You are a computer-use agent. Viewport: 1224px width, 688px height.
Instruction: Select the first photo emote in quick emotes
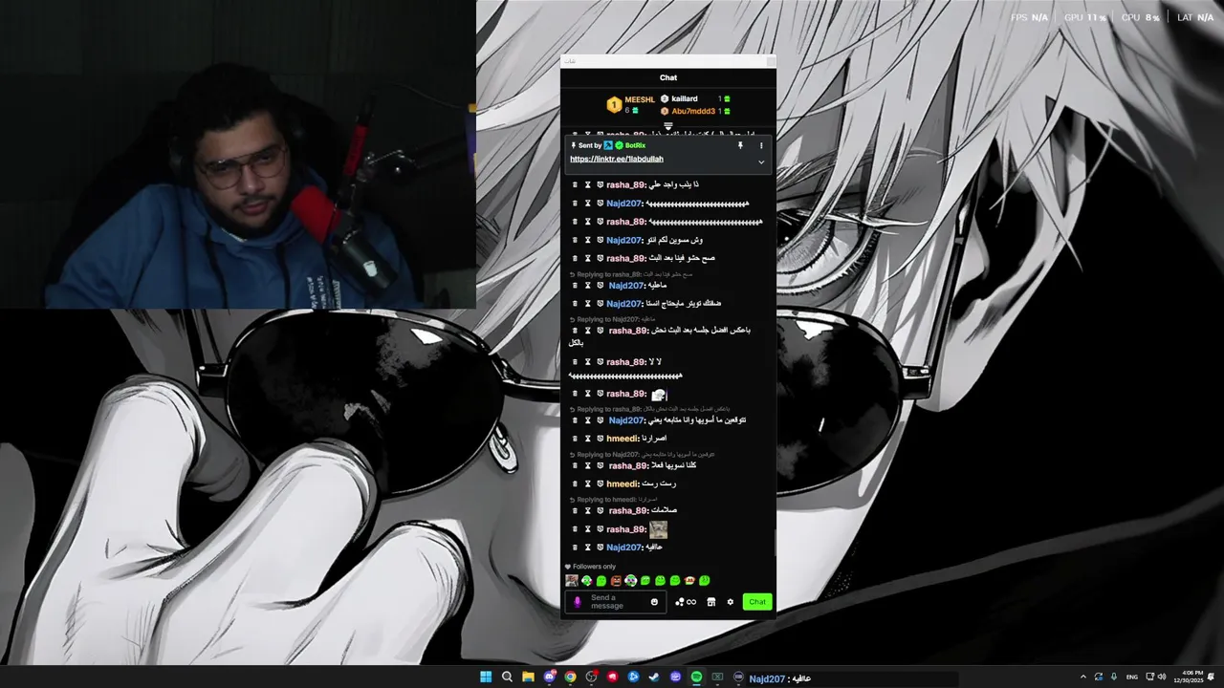click(572, 580)
